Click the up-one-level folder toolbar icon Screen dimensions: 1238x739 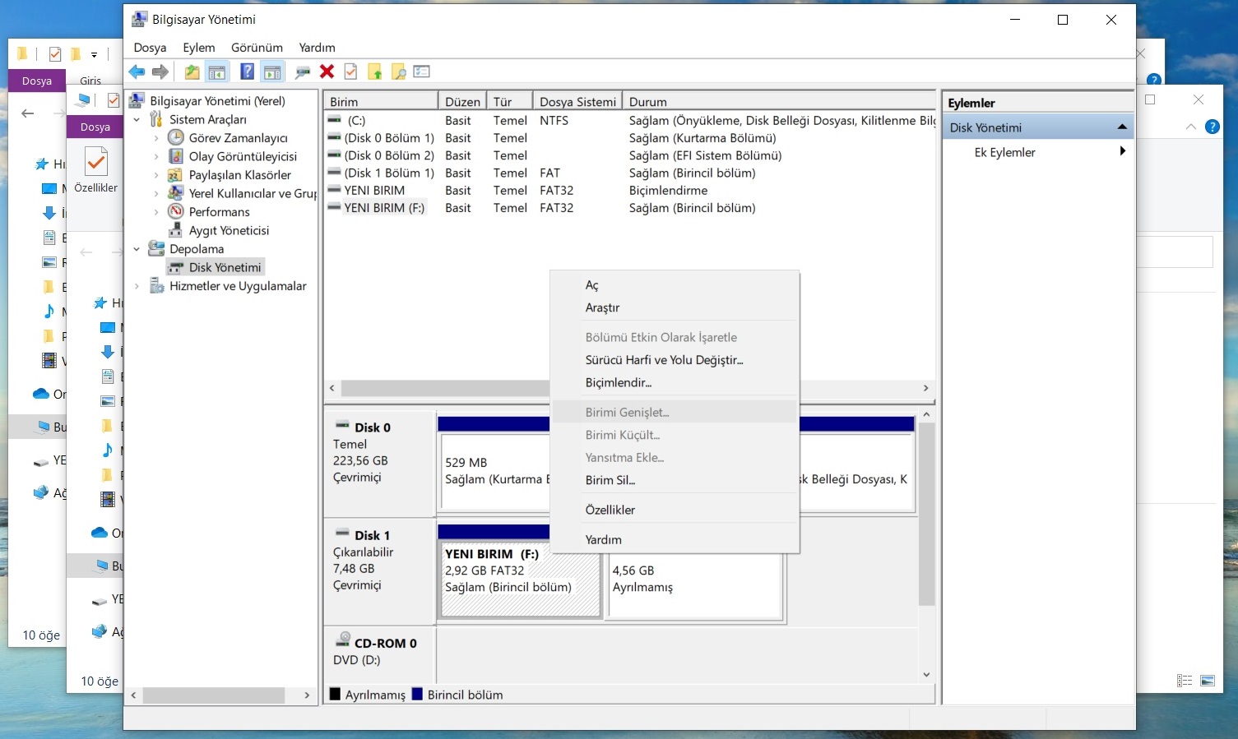coord(192,72)
